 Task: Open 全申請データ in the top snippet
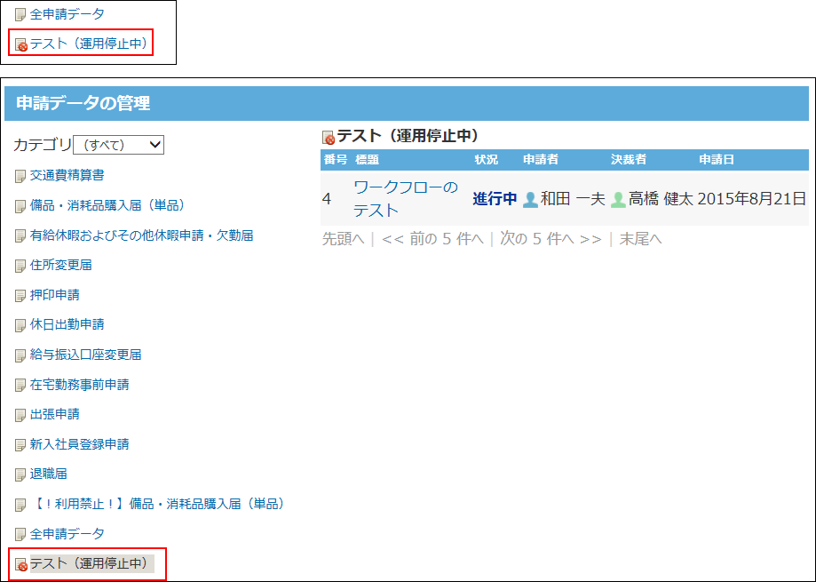(67, 14)
